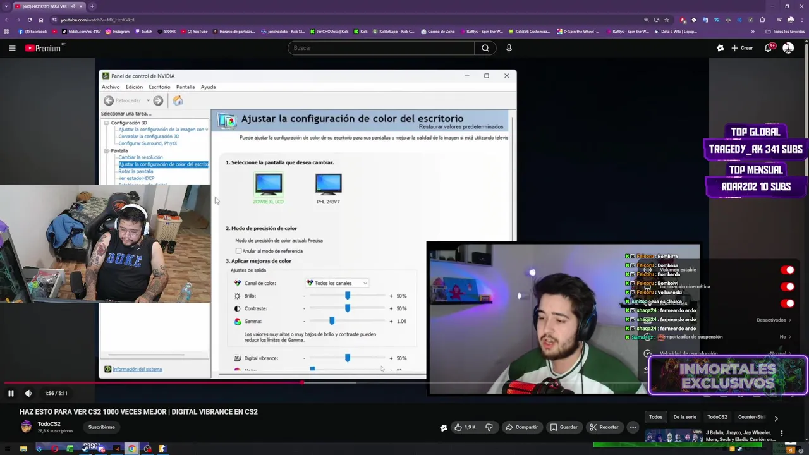Open the sleep timer No submenu
The width and height of the screenshot is (809, 455).
(785, 337)
